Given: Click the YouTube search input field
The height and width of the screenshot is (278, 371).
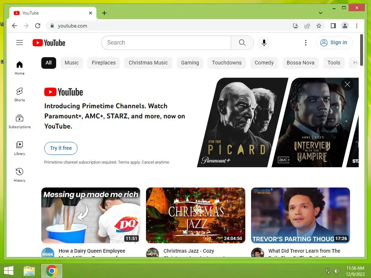Looking at the screenshot, I should tap(166, 43).
